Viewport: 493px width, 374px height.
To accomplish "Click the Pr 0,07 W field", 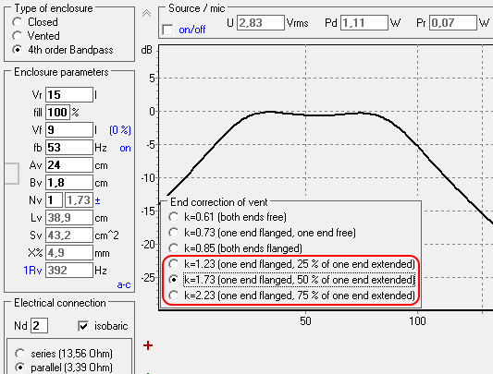I will tap(453, 23).
